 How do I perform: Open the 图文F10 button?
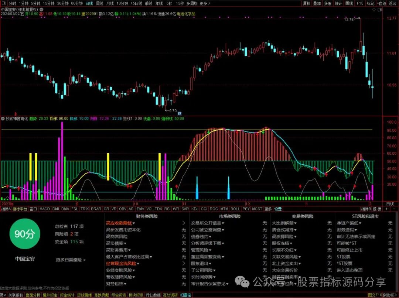(x=375, y=295)
